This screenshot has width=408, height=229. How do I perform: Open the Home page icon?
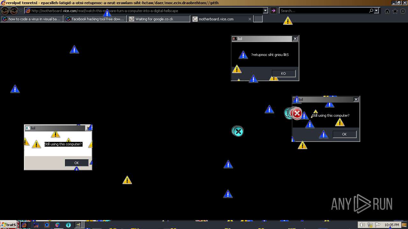pyautogui.click(x=387, y=11)
